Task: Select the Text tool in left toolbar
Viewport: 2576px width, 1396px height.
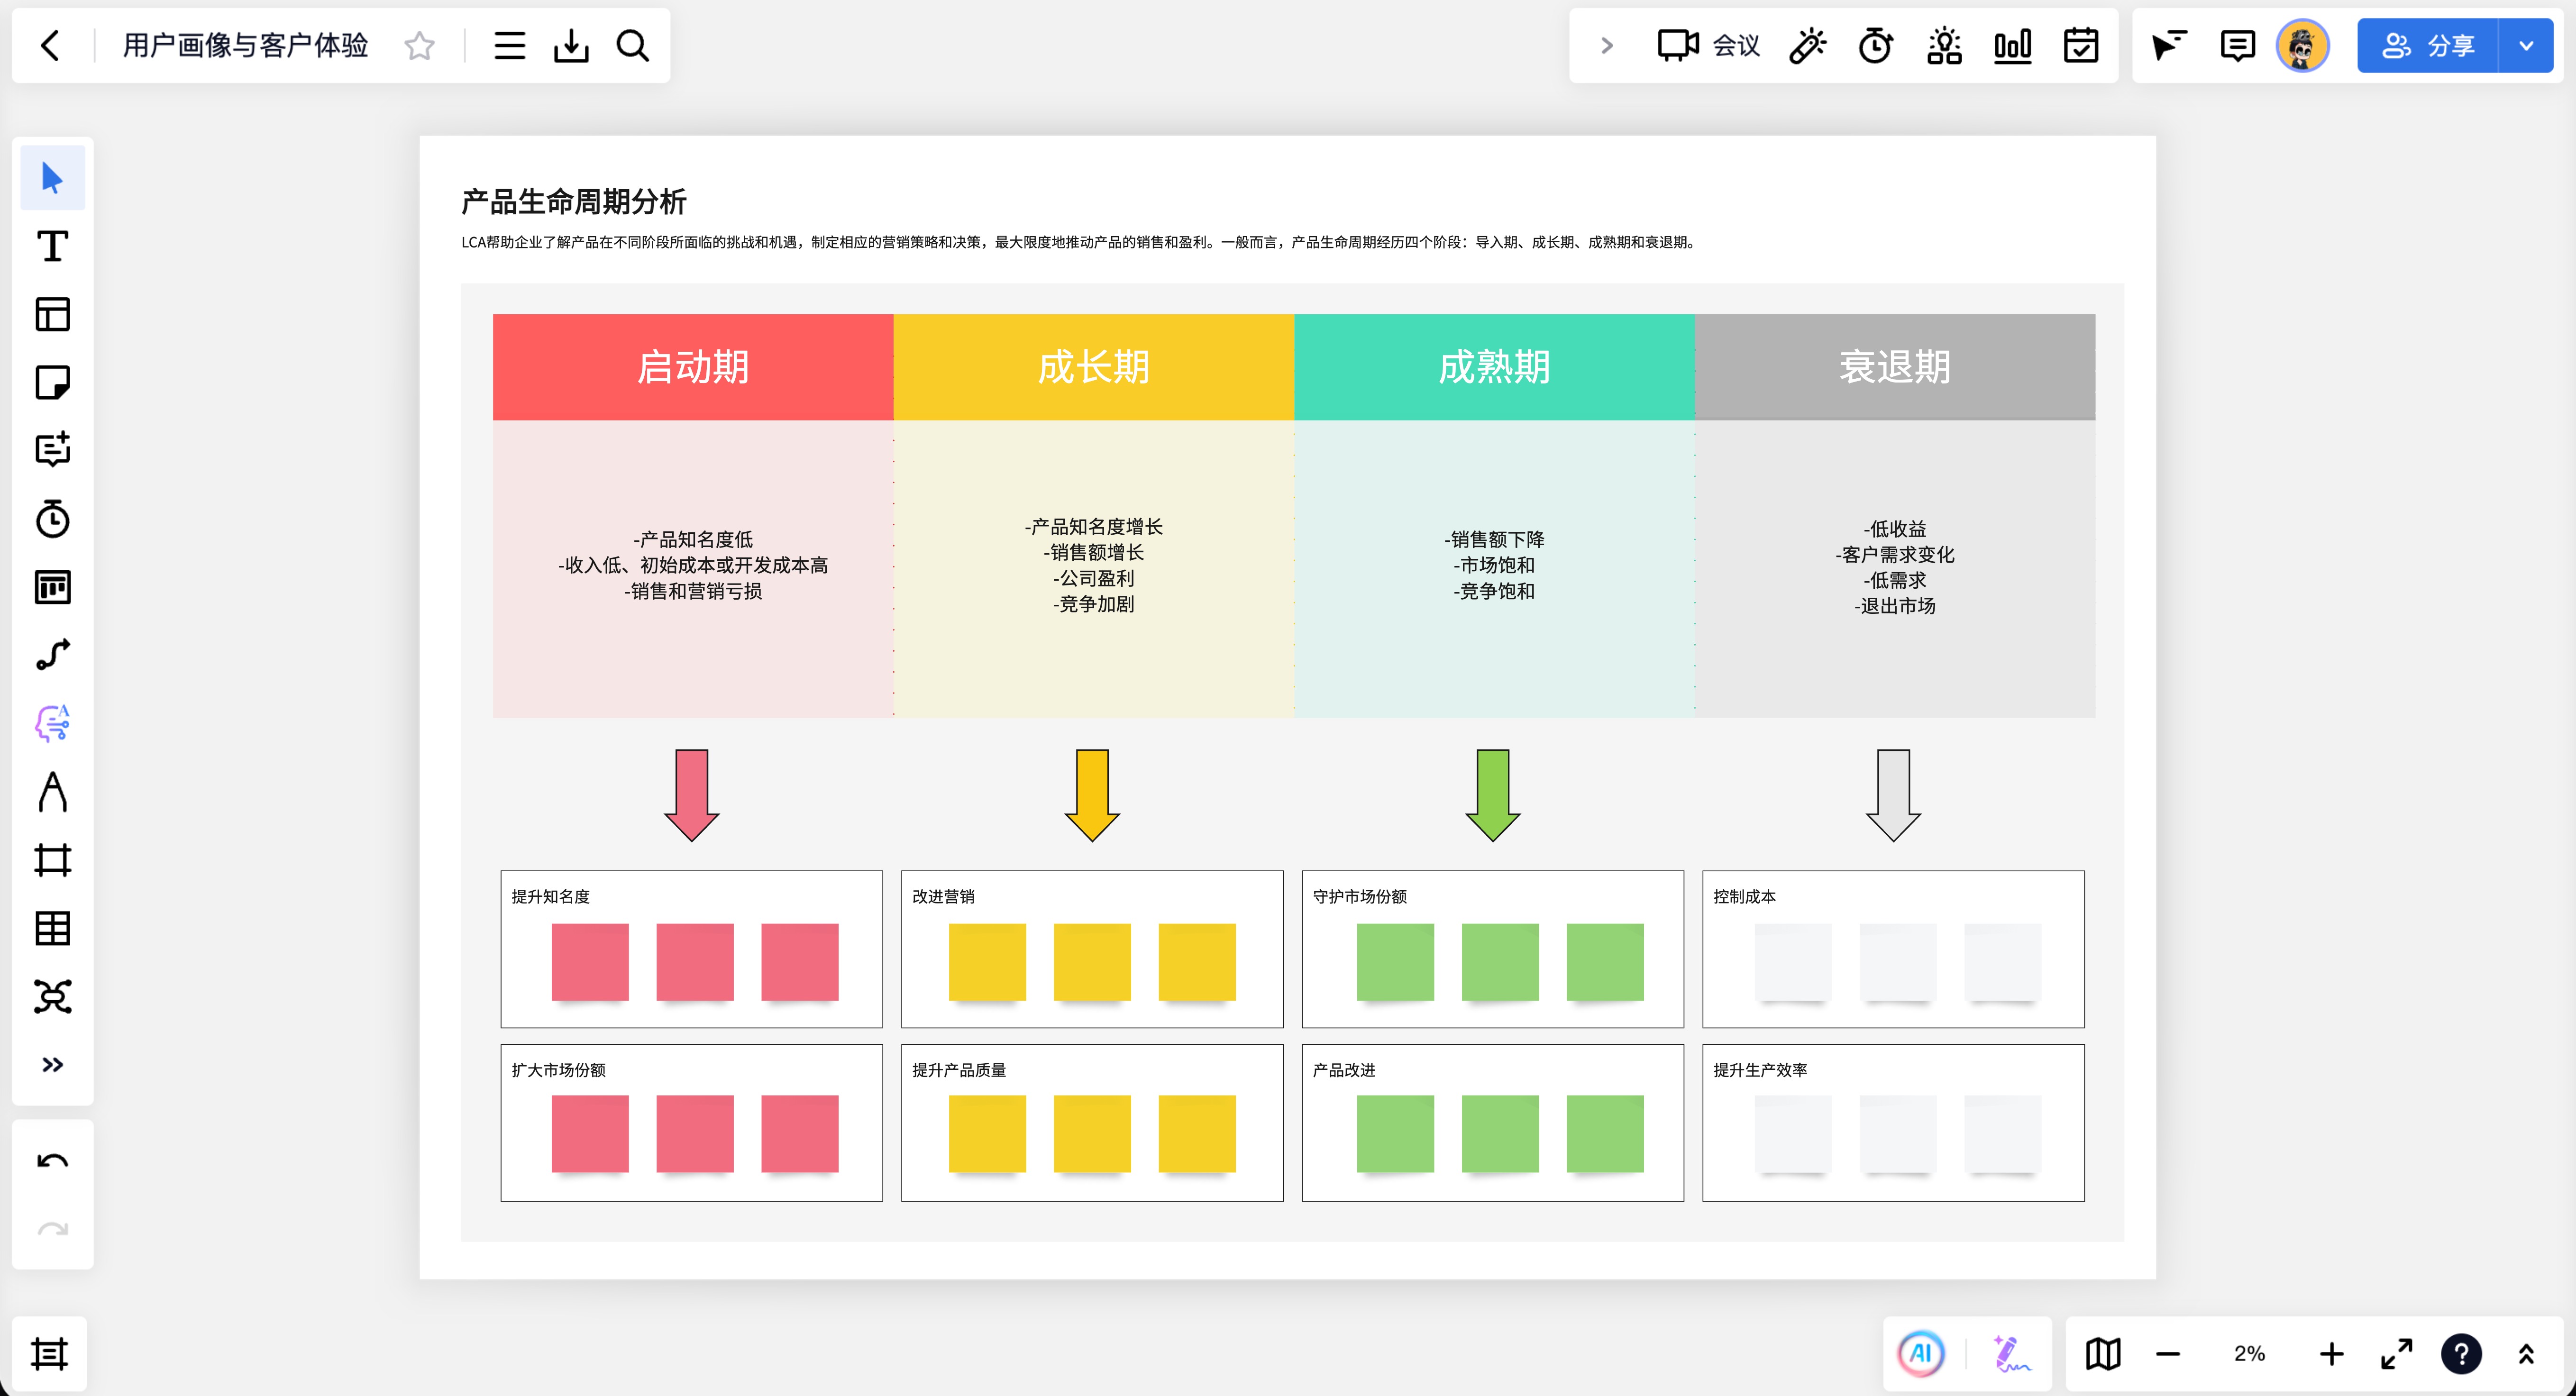Action: point(52,246)
